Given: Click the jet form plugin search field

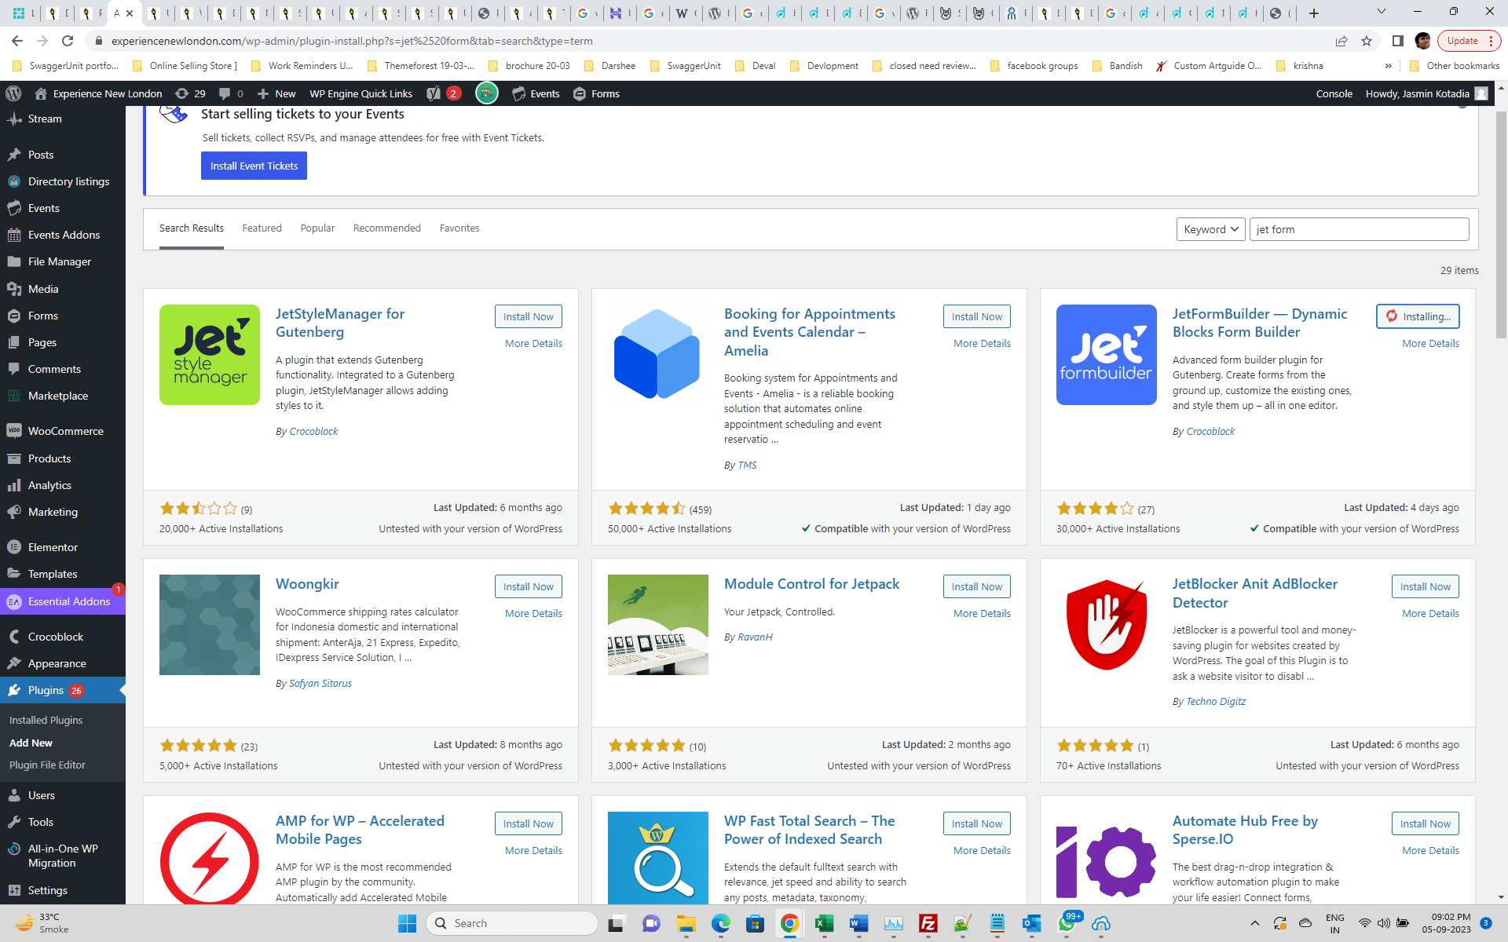Looking at the screenshot, I should pyautogui.click(x=1358, y=229).
